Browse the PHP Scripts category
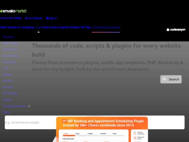Image resolution: width=189 pixels, height=142 pixels. coord(10,43)
